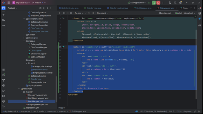
Task: Open the Terminal tool window icon
Action: point(3,96)
